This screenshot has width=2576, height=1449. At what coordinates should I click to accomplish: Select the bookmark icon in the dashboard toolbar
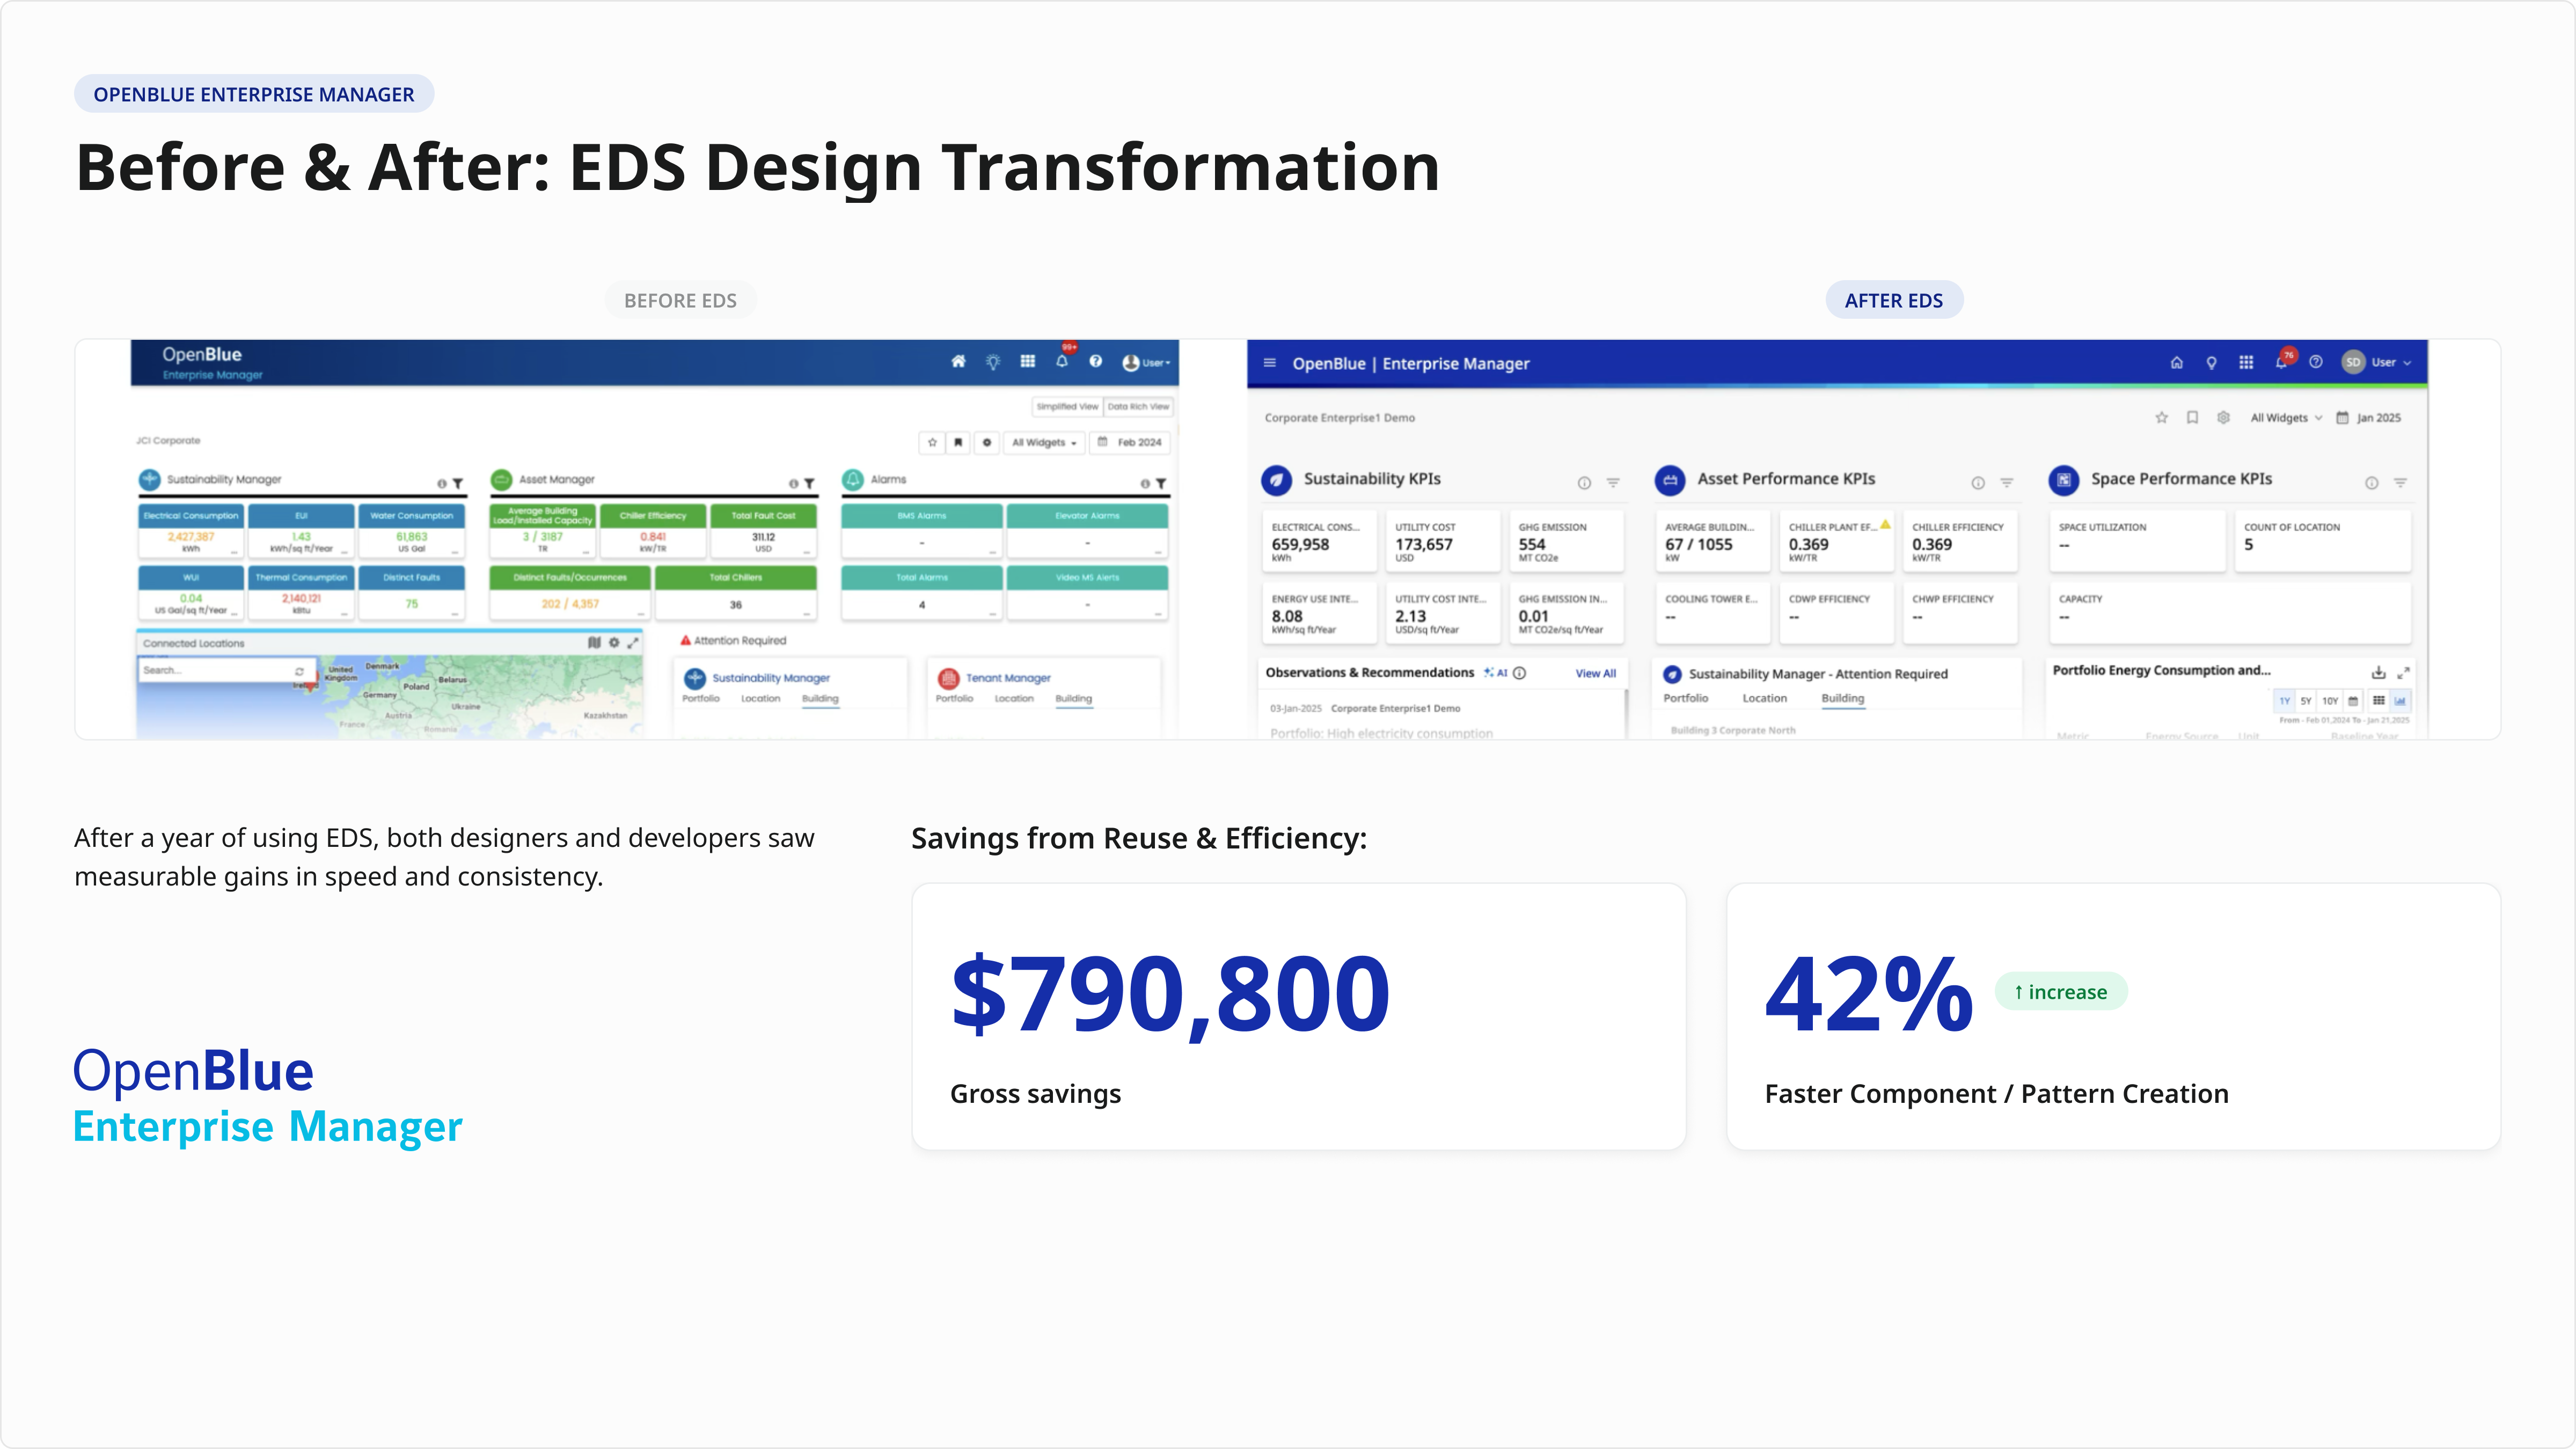coord(2193,418)
